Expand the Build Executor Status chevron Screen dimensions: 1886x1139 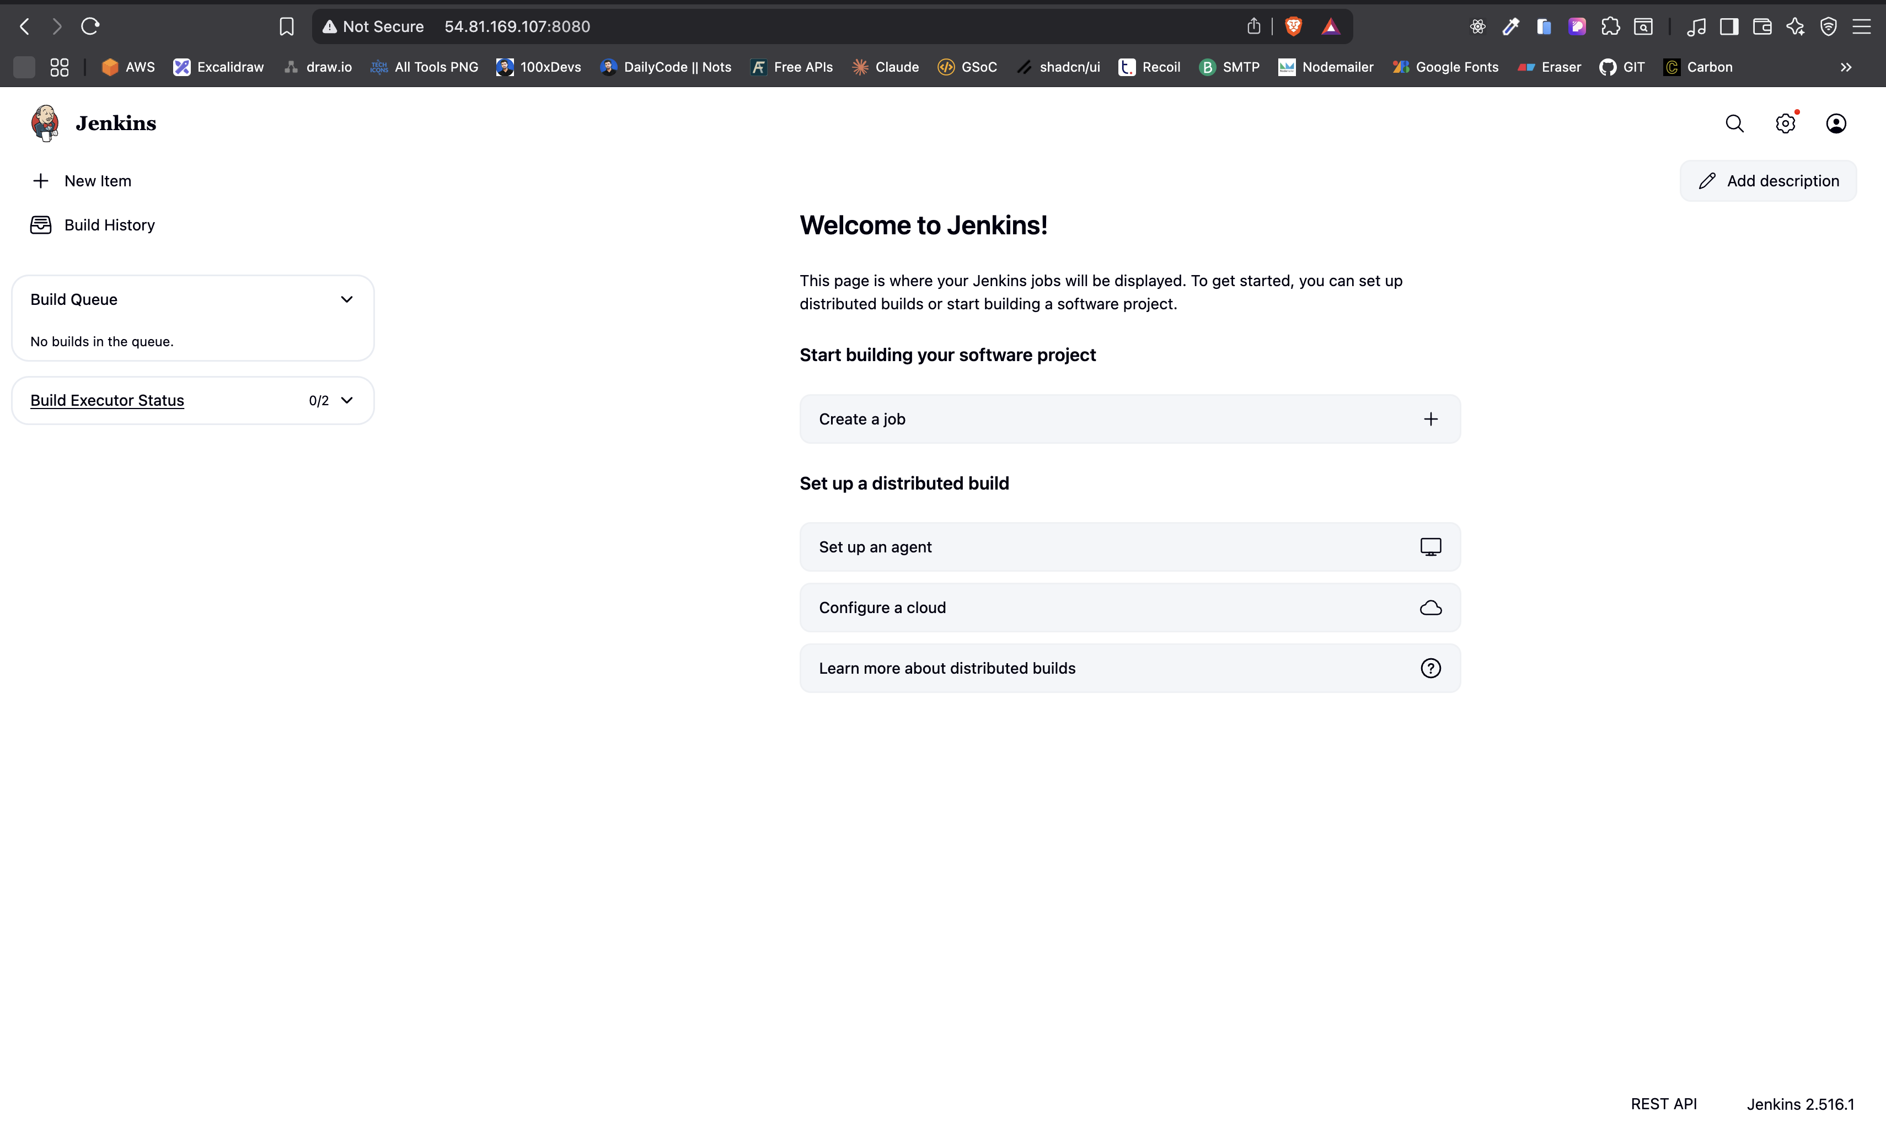click(347, 400)
